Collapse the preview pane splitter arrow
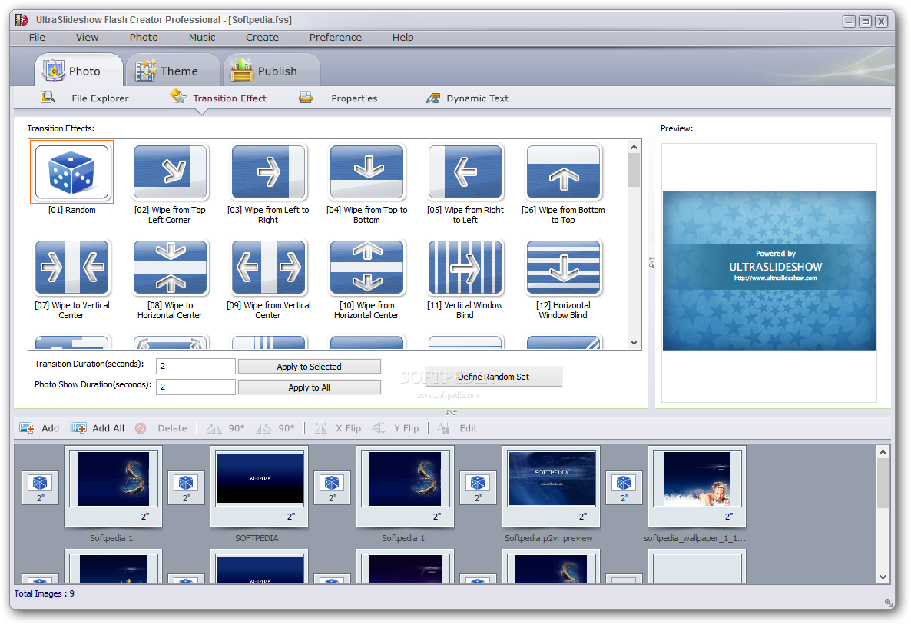 (x=652, y=263)
